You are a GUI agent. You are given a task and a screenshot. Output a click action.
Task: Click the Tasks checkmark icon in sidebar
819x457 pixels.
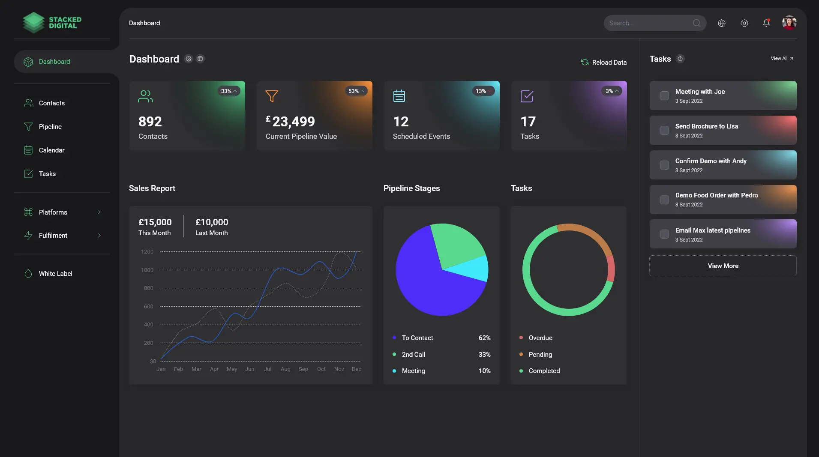pos(28,174)
